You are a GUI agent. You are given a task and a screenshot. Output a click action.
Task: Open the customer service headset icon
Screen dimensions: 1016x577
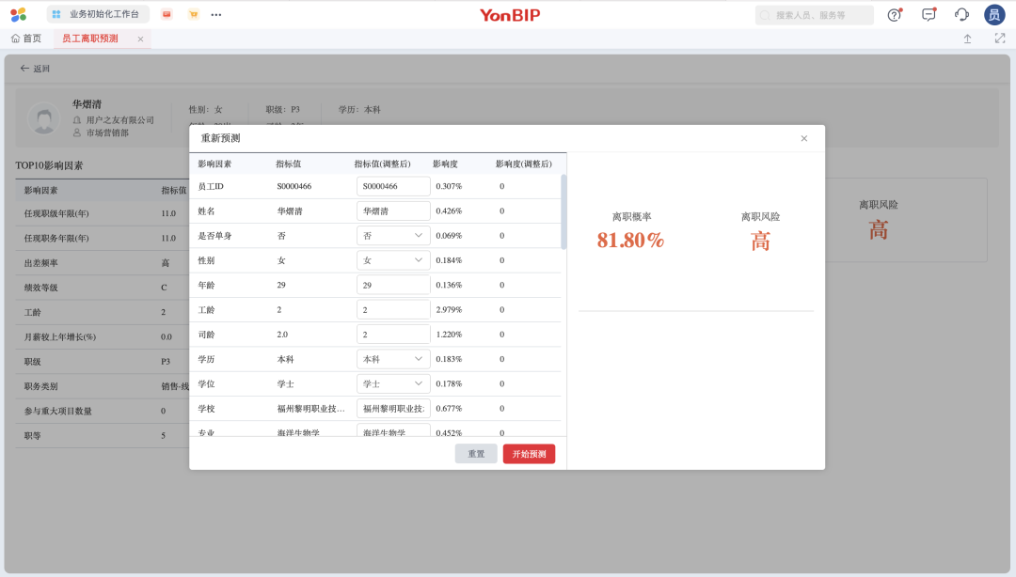pos(961,14)
